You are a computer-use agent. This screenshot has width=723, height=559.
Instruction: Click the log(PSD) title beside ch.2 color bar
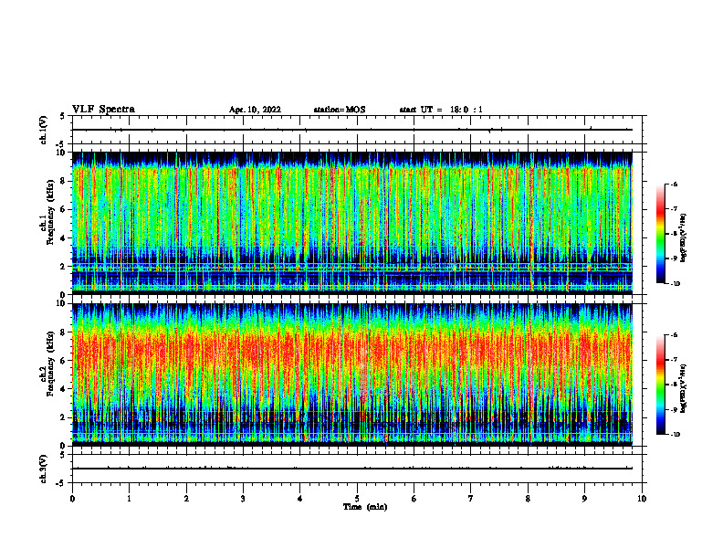(x=684, y=389)
